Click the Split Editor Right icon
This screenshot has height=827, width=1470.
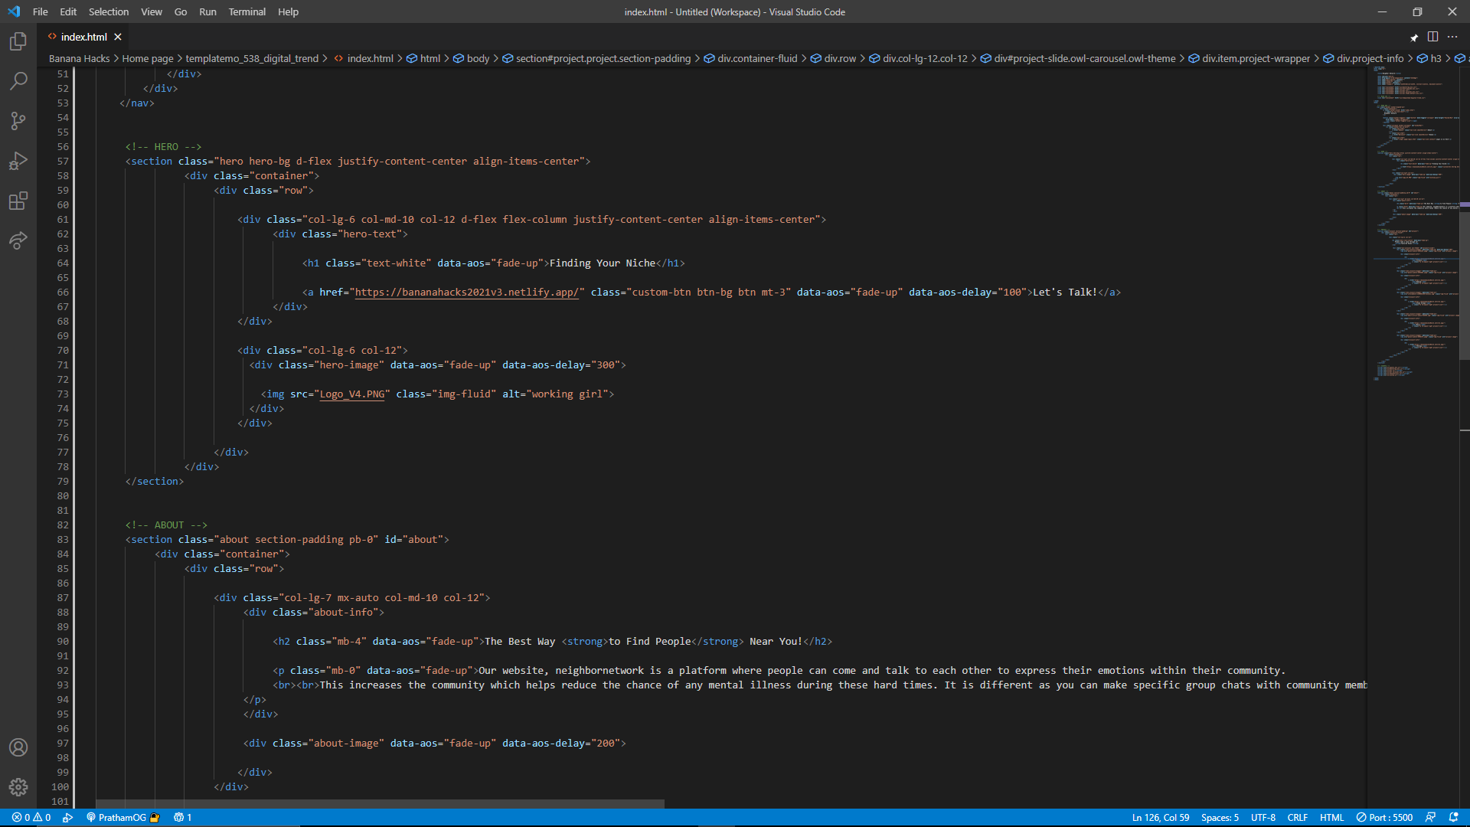(x=1432, y=37)
